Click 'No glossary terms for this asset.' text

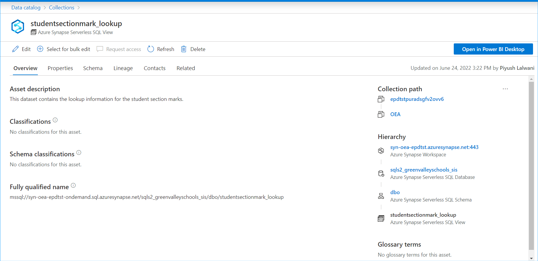tap(414, 255)
